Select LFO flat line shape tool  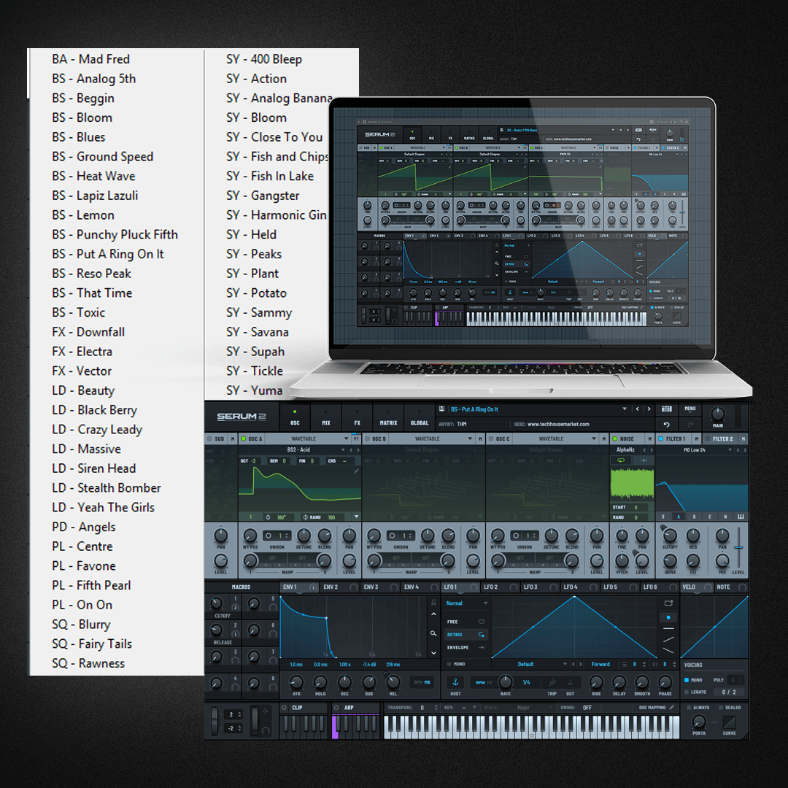[x=668, y=629]
